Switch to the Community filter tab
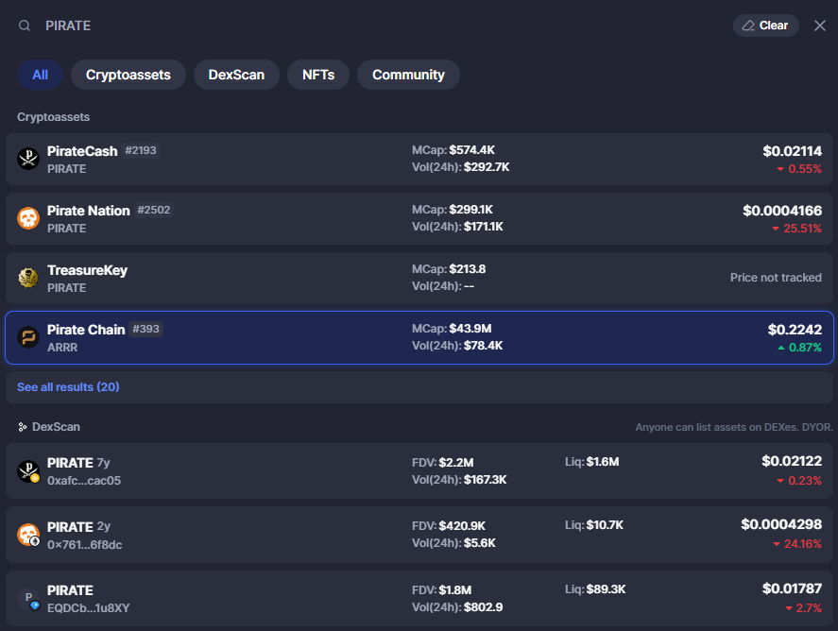This screenshot has width=838, height=631. [x=408, y=75]
